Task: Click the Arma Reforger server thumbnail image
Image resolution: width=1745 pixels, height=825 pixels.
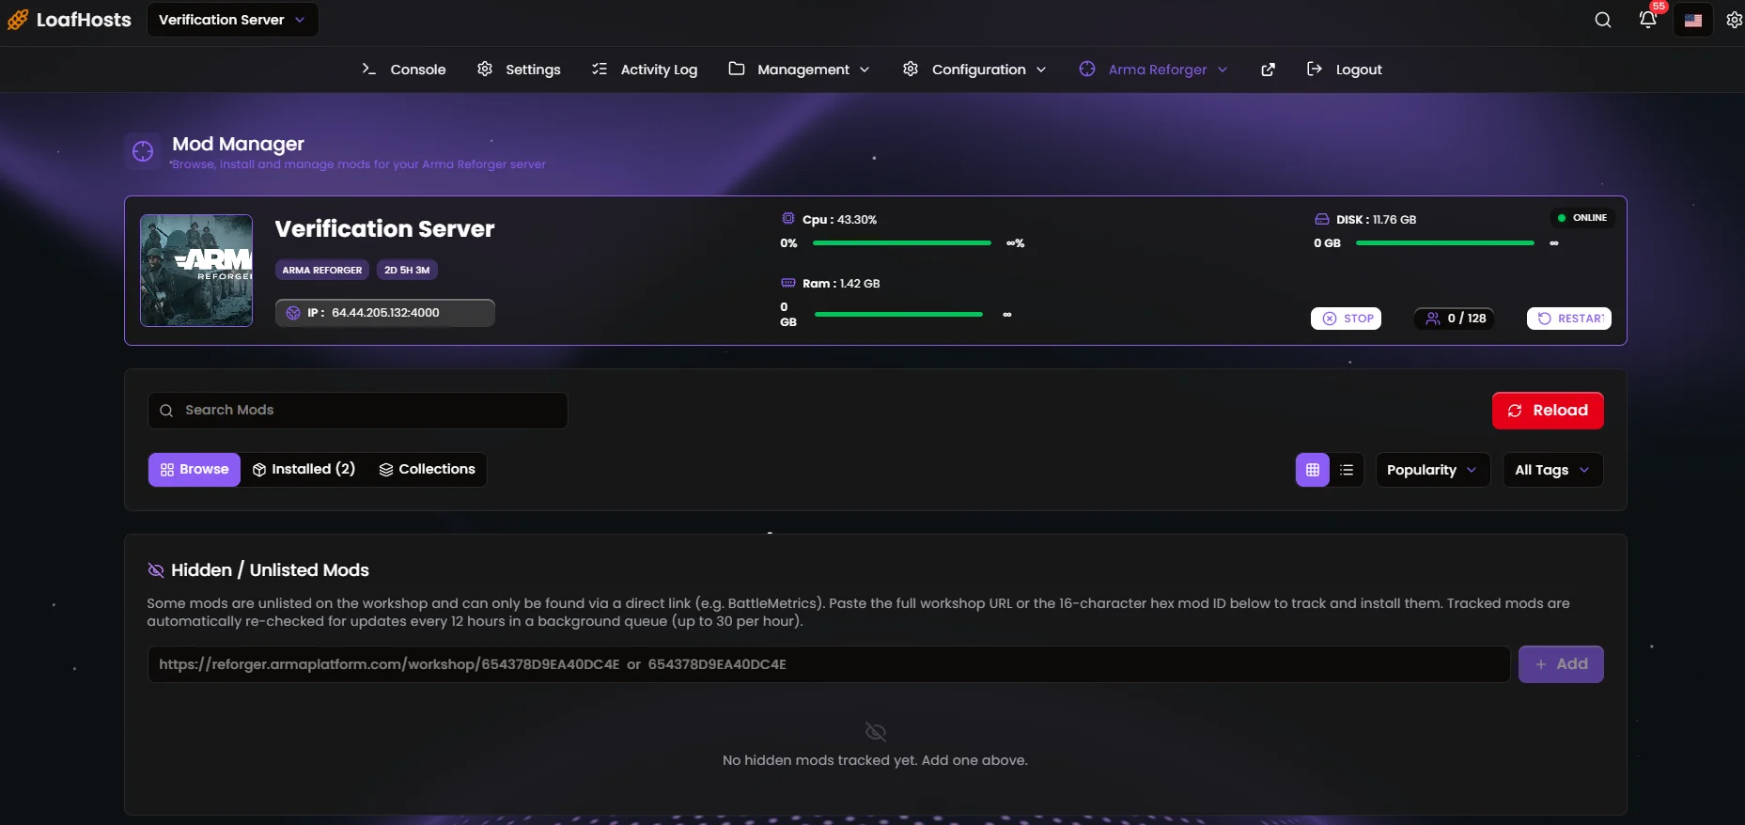Action: point(196,271)
